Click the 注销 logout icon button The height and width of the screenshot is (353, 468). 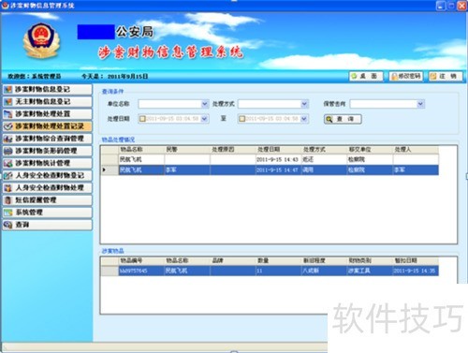tap(433, 76)
